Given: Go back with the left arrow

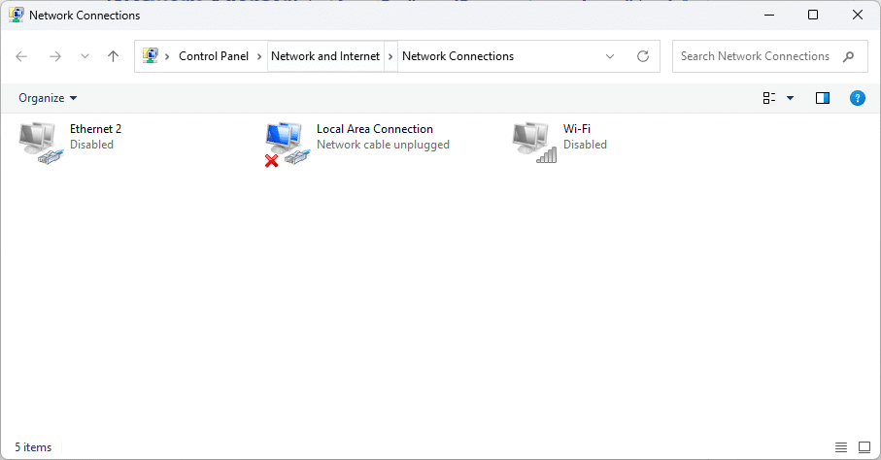Looking at the screenshot, I should tap(21, 56).
